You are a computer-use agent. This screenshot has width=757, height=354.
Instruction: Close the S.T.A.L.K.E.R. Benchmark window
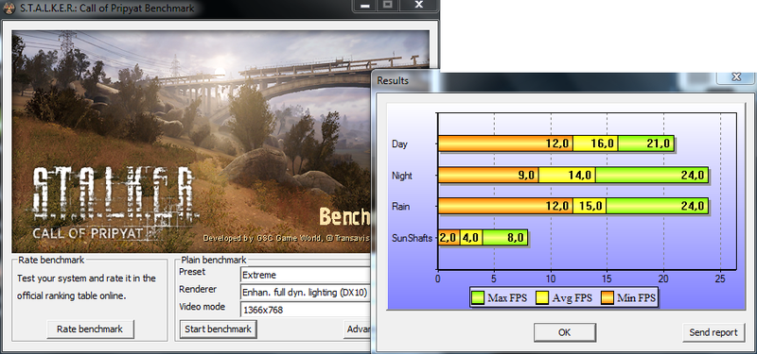[419, 6]
